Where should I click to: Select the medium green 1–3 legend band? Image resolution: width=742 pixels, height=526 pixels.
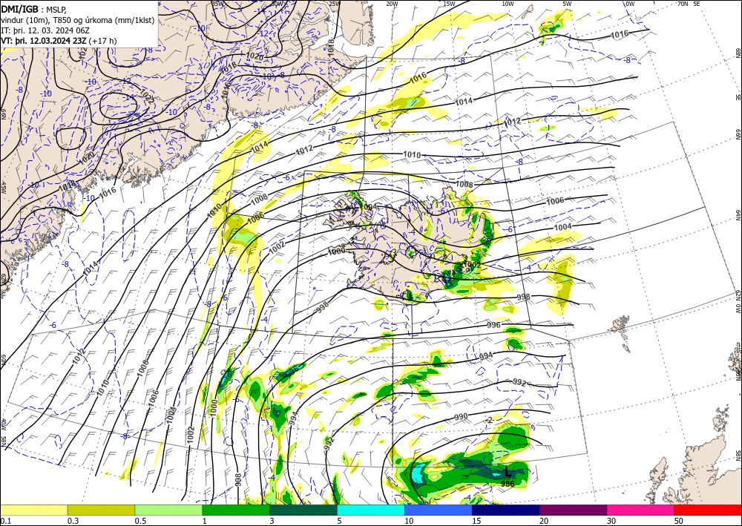pos(236,510)
